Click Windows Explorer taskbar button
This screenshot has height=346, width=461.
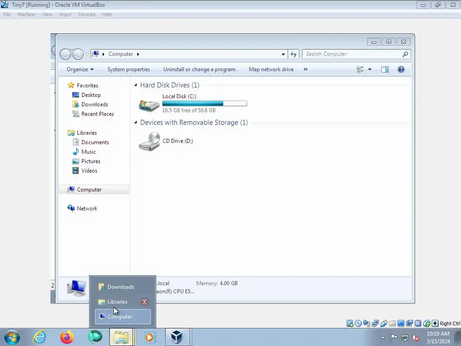tap(121, 337)
